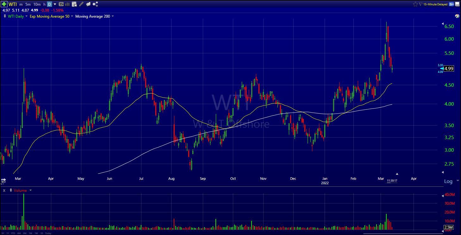Set chart range to 1M

[30, 233]
